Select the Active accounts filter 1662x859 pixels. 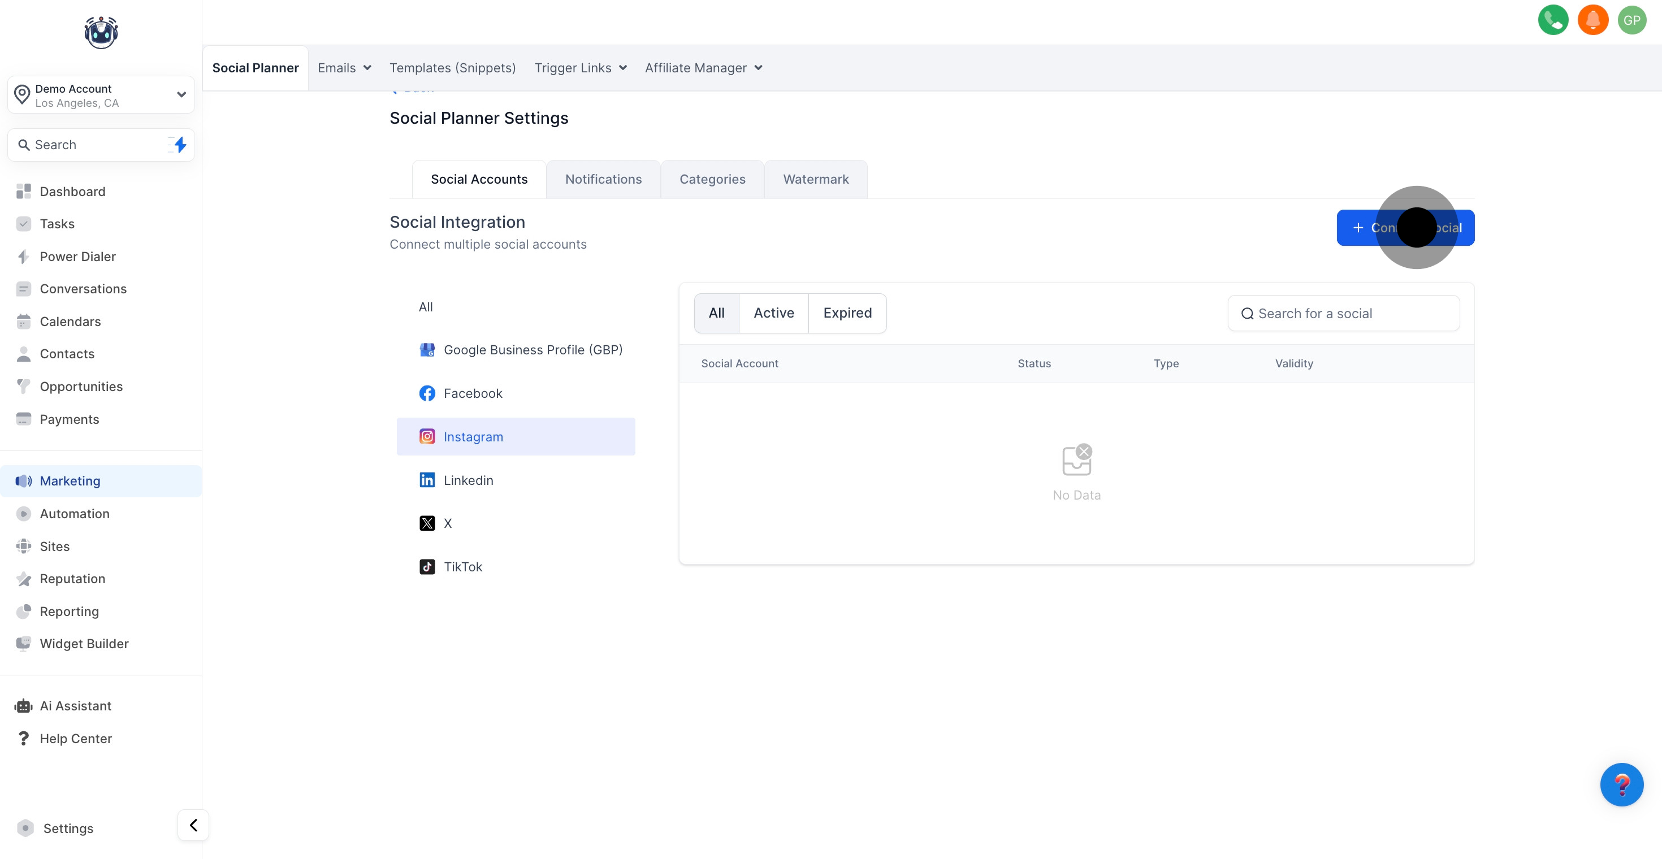[773, 313]
